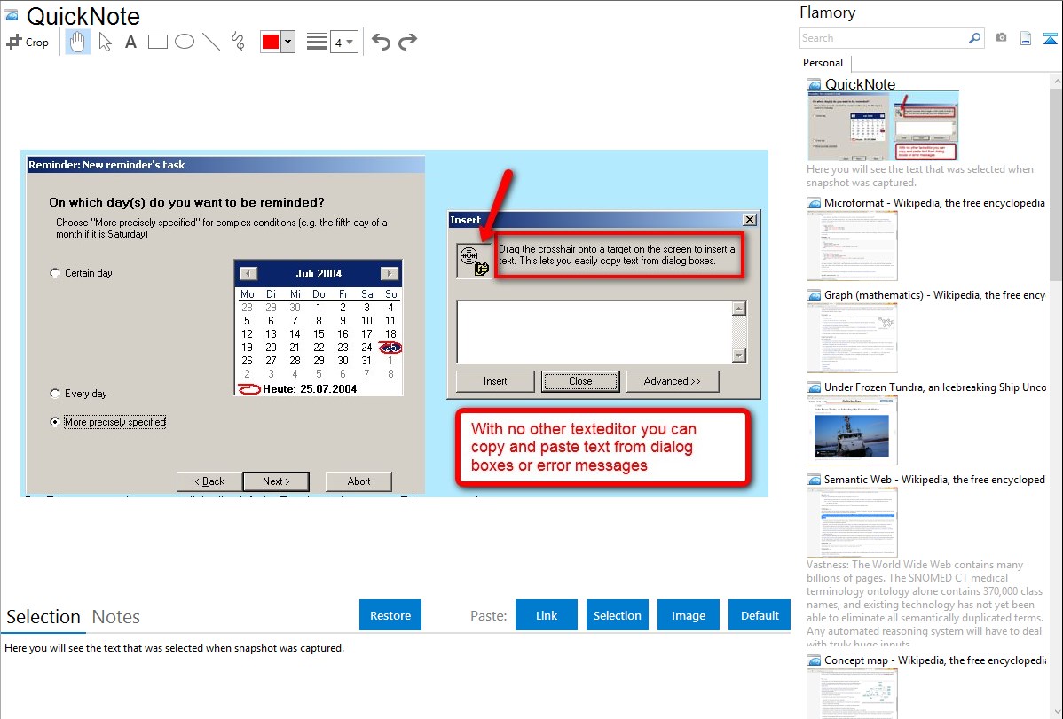Expand Advanced >> options in Insert dialog

click(x=672, y=381)
